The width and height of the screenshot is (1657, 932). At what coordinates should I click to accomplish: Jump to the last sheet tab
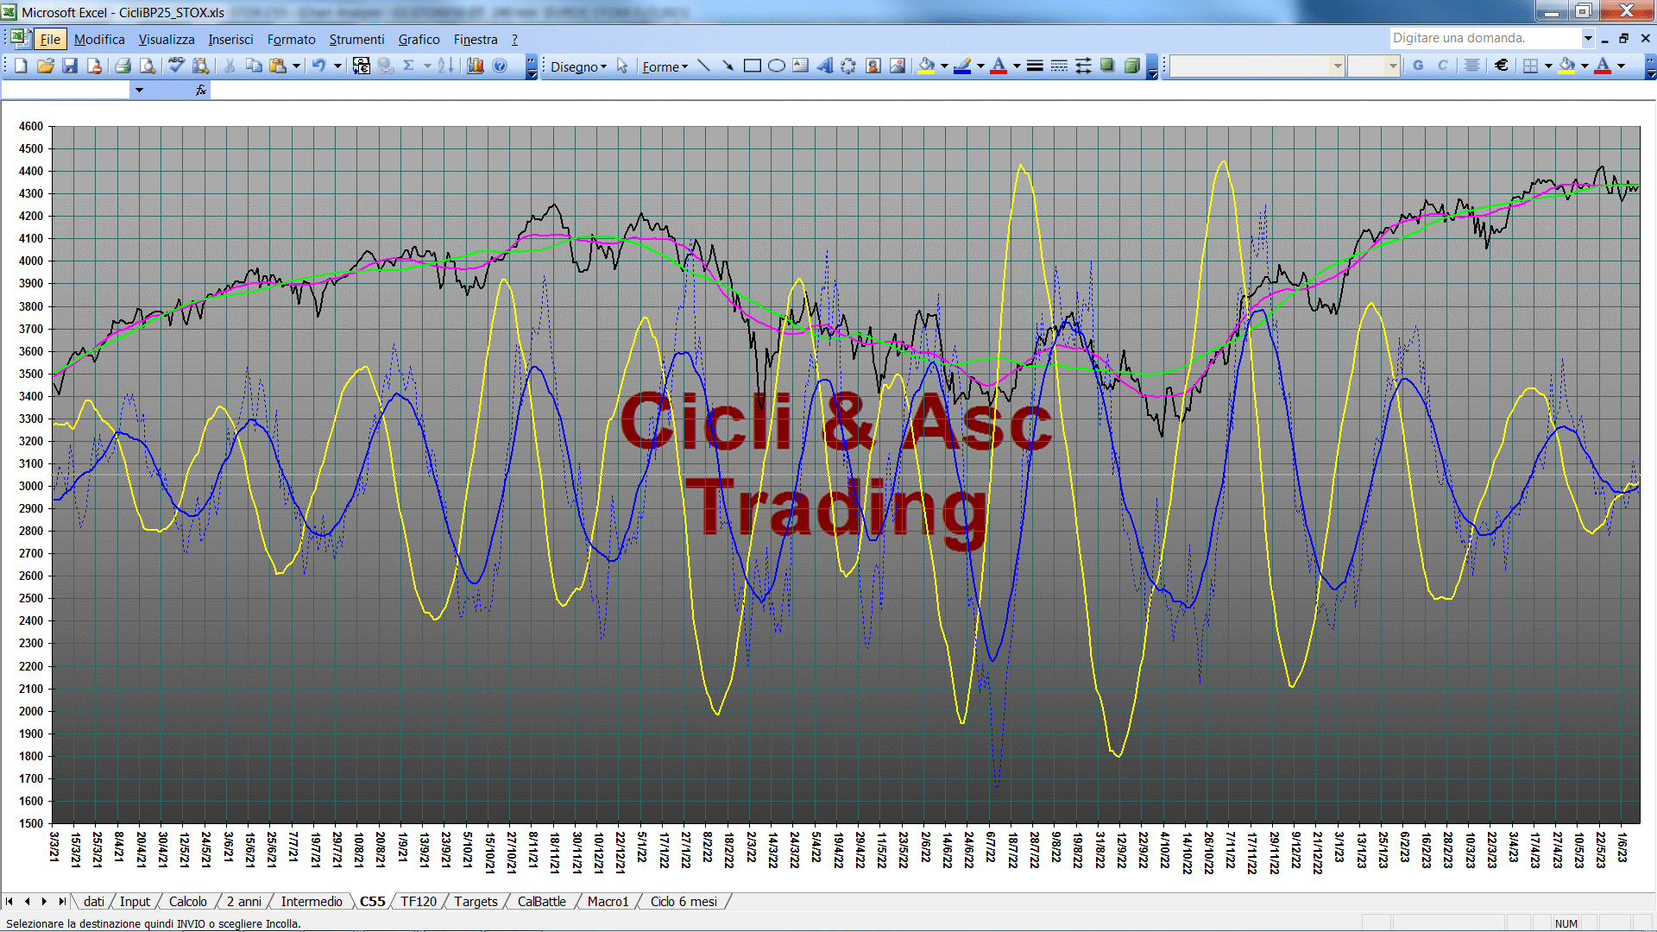tap(61, 901)
